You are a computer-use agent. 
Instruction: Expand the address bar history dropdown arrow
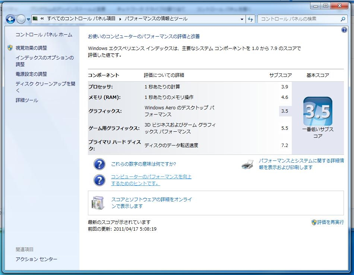(x=242, y=19)
